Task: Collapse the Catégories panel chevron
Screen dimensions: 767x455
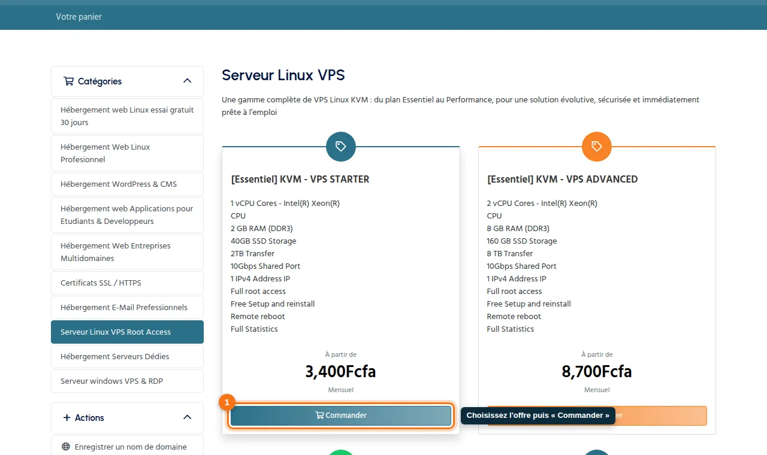Action: [x=187, y=81]
